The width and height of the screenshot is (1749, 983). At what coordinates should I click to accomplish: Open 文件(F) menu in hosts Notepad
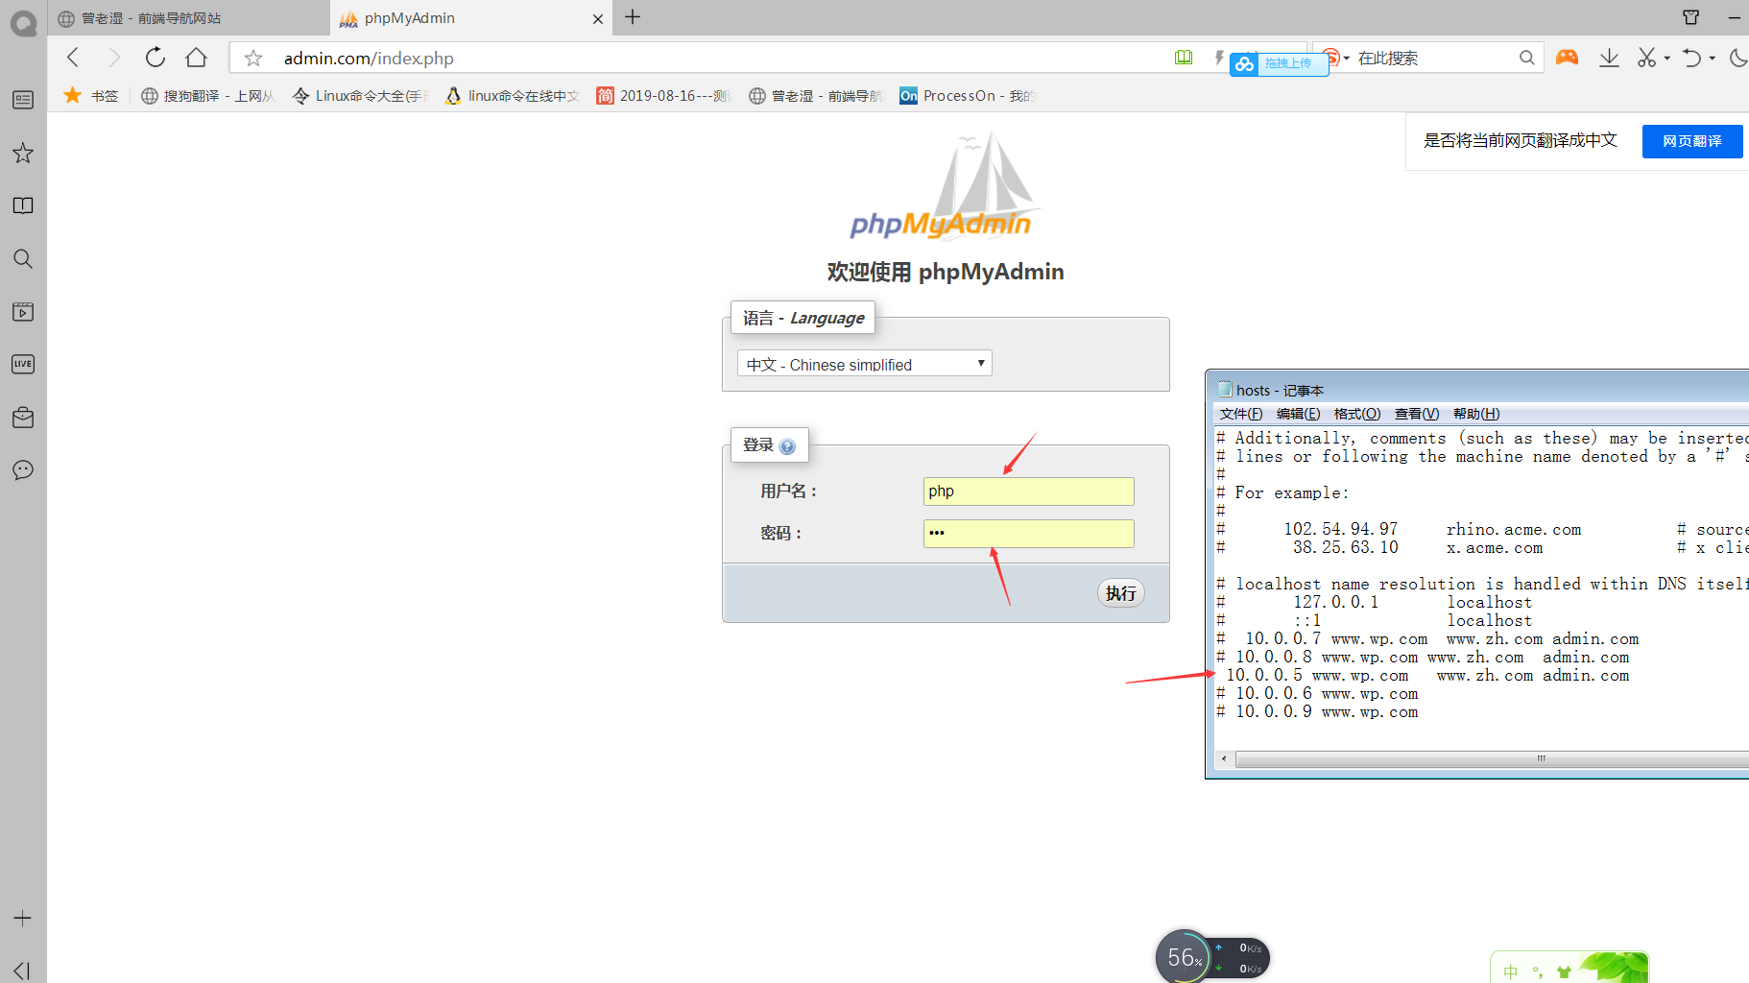pos(1241,414)
